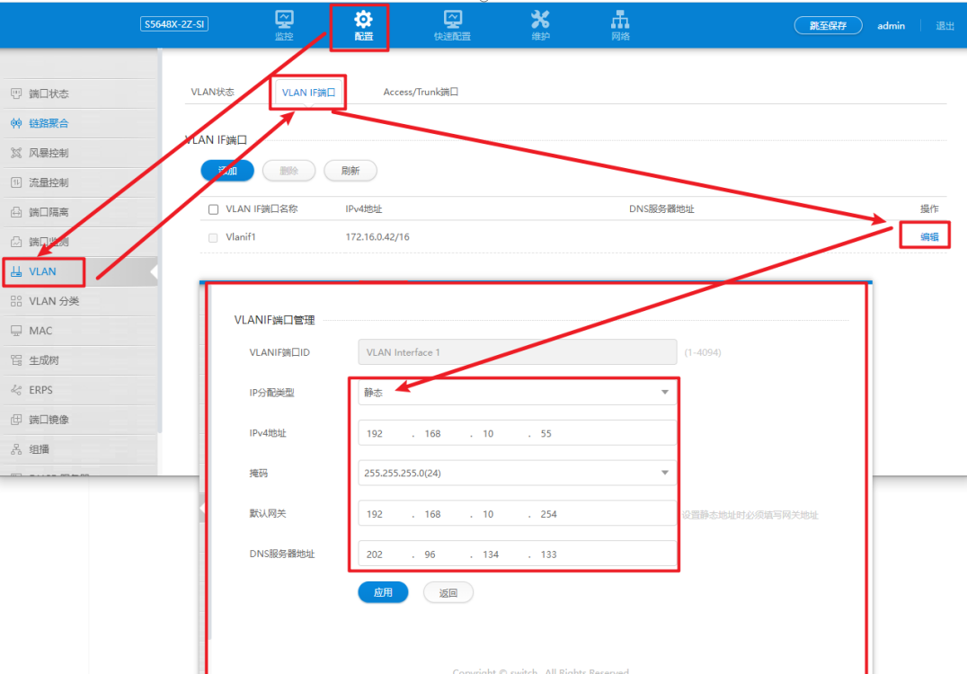The image size is (967, 674).
Task: Switch to the VLAN IF端口 tab
Action: (308, 93)
